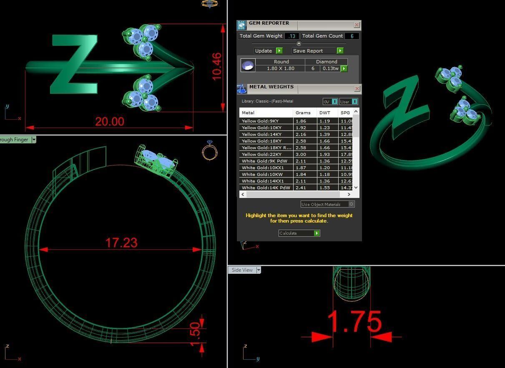The width and height of the screenshot is (505, 368).
Task: Sort by the Grams column header
Action: [x=305, y=113]
